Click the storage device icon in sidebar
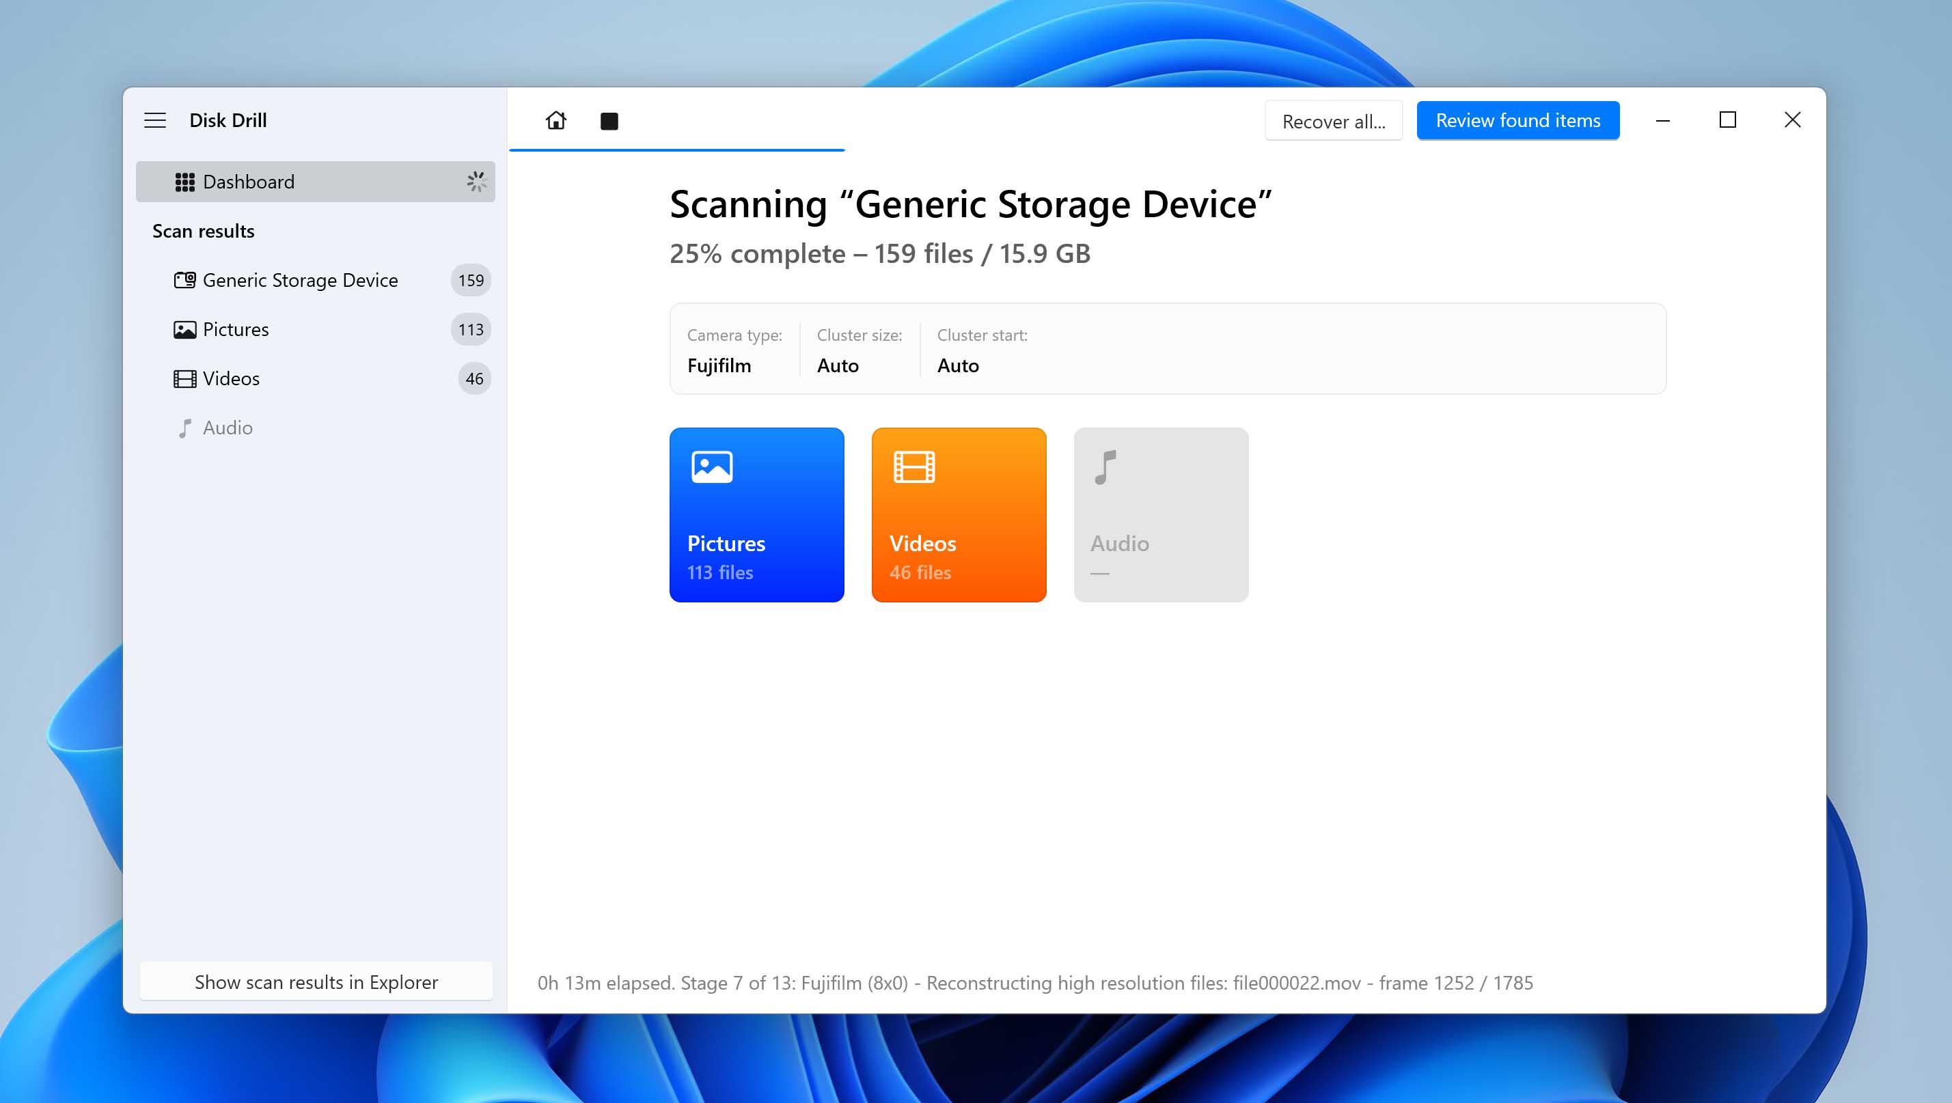This screenshot has width=1952, height=1103. point(185,280)
